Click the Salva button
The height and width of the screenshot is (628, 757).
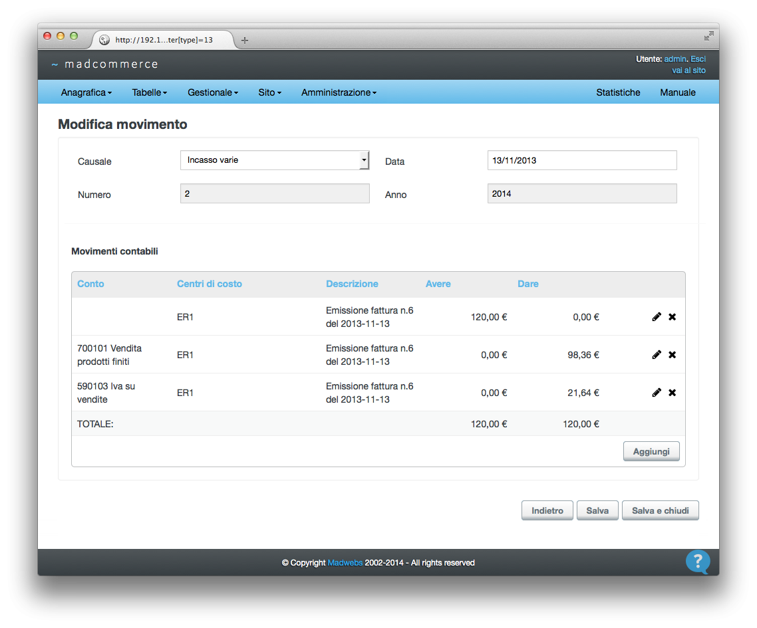597,510
